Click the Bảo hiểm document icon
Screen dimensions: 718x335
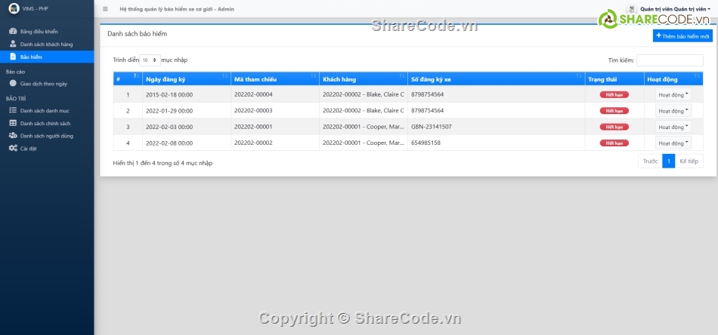13,57
